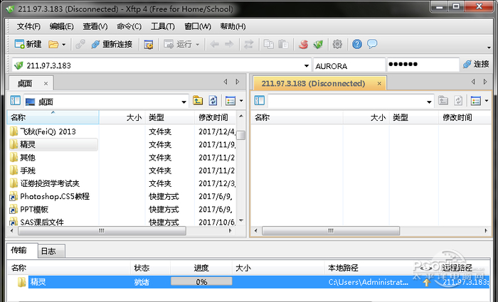Click the 0% progress bar for 精灵 transfer

tap(201, 282)
